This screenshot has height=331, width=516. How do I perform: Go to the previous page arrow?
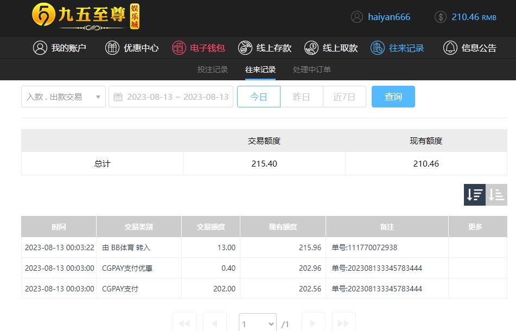(214, 323)
